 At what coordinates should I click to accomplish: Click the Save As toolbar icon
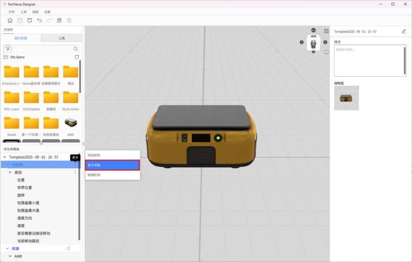pos(30,20)
